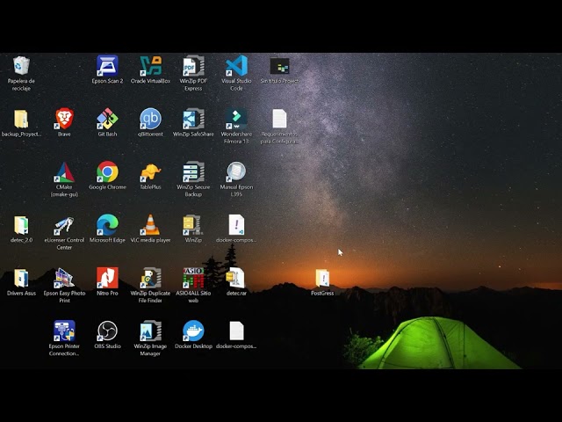
Task: Click the VLC media player cone
Action: point(150,225)
